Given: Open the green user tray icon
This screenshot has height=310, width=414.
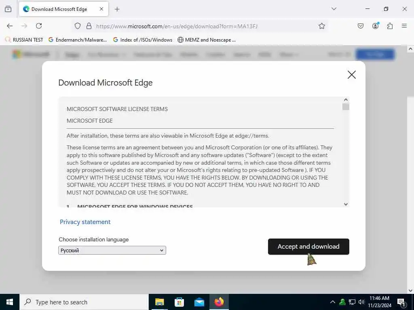Looking at the screenshot, I should click(x=342, y=302).
